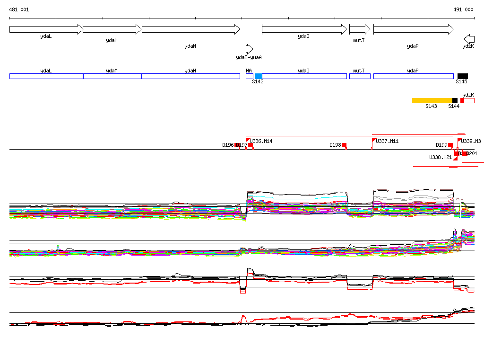This screenshot has height=338, width=484.
Task: Click the small NA segment box
Action: click(x=250, y=76)
